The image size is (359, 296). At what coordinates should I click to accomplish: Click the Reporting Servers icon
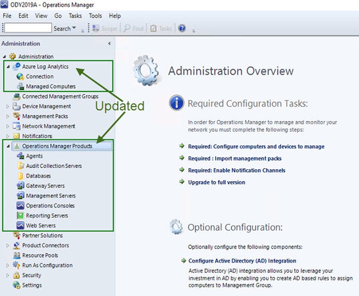click(x=20, y=216)
